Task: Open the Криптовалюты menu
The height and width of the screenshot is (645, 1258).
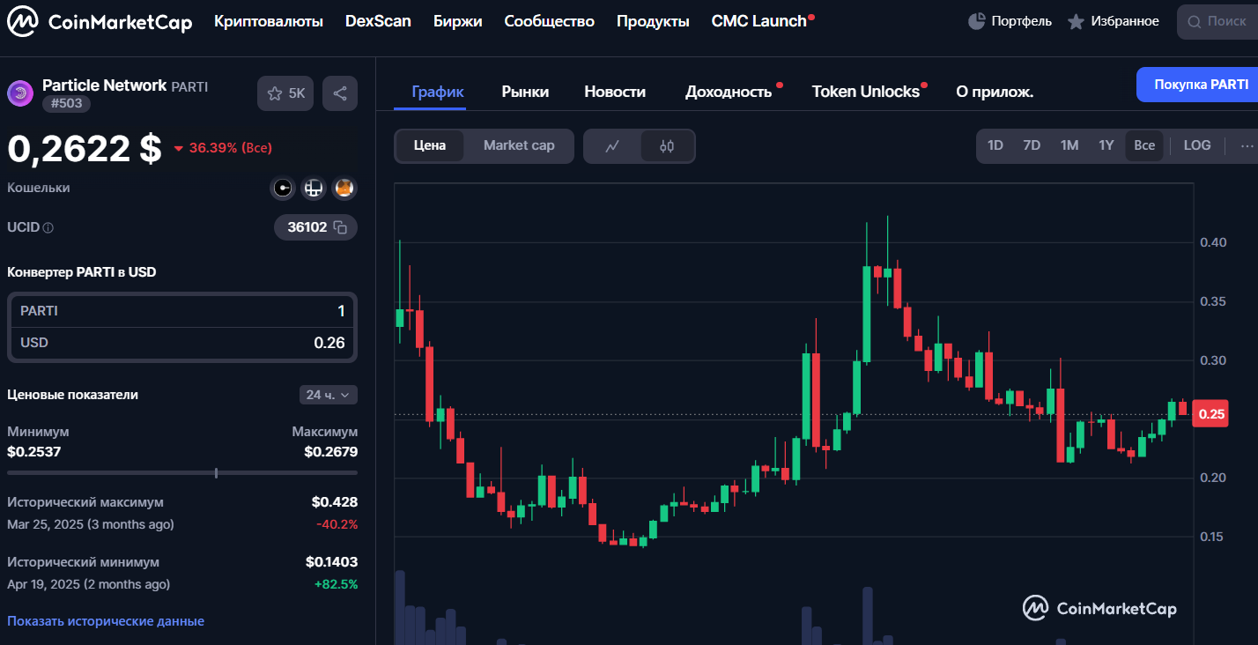Action: point(269,21)
